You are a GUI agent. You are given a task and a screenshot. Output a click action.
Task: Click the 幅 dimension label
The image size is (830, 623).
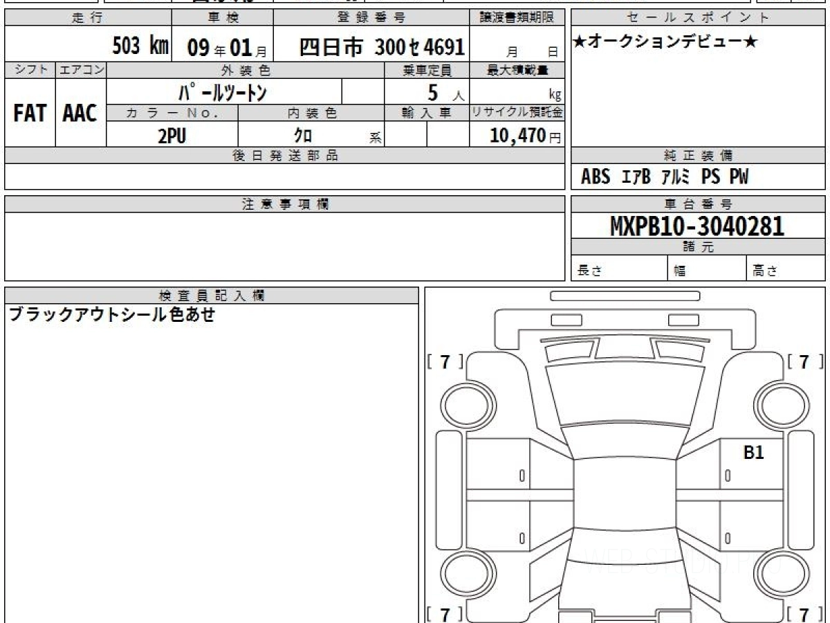click(x=681, y=271)
